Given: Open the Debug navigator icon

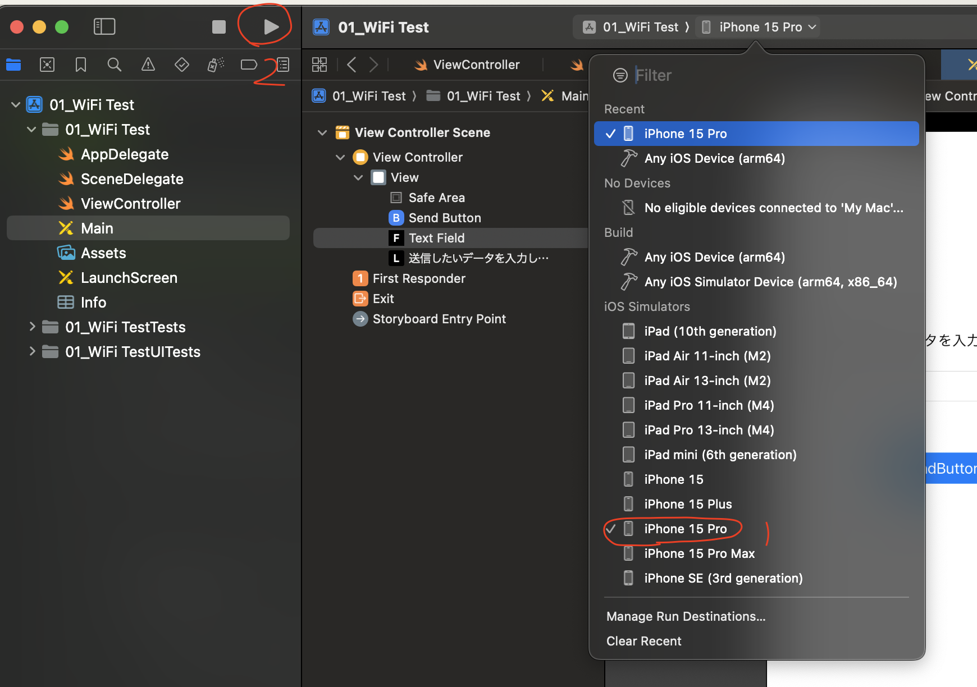Looking at the screenshot, I should 216,65.
